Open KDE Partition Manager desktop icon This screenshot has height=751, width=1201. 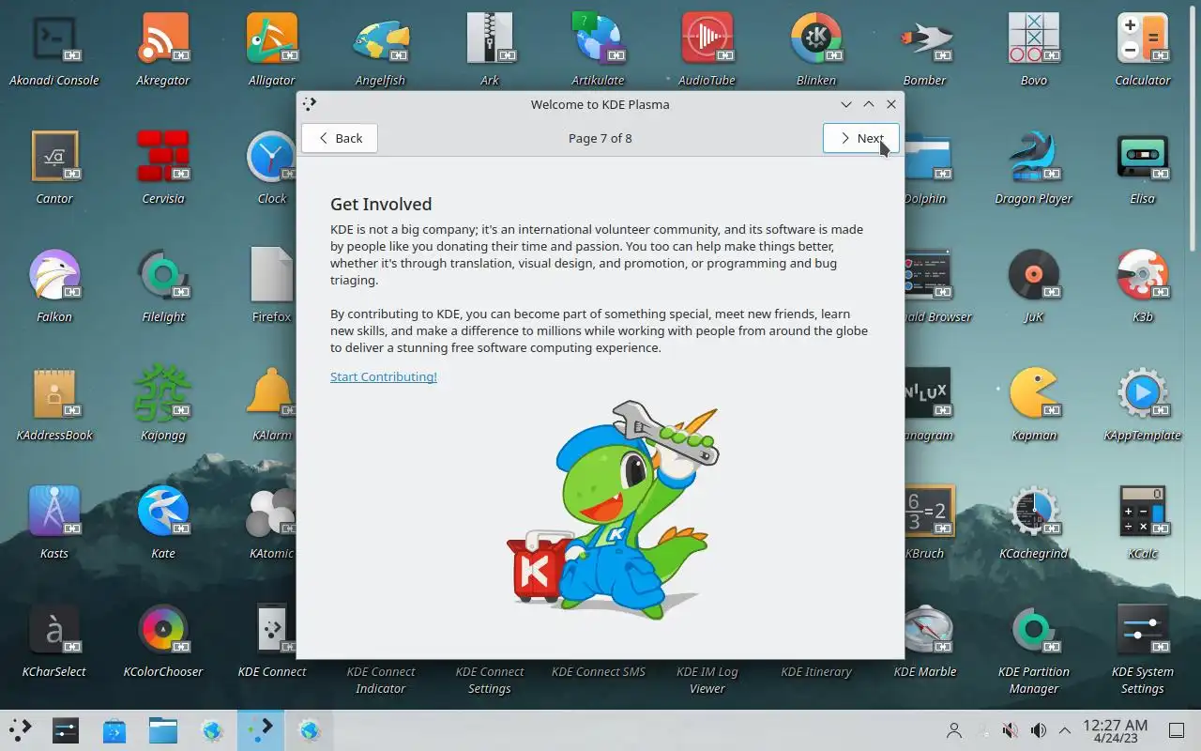point(1034,631)
